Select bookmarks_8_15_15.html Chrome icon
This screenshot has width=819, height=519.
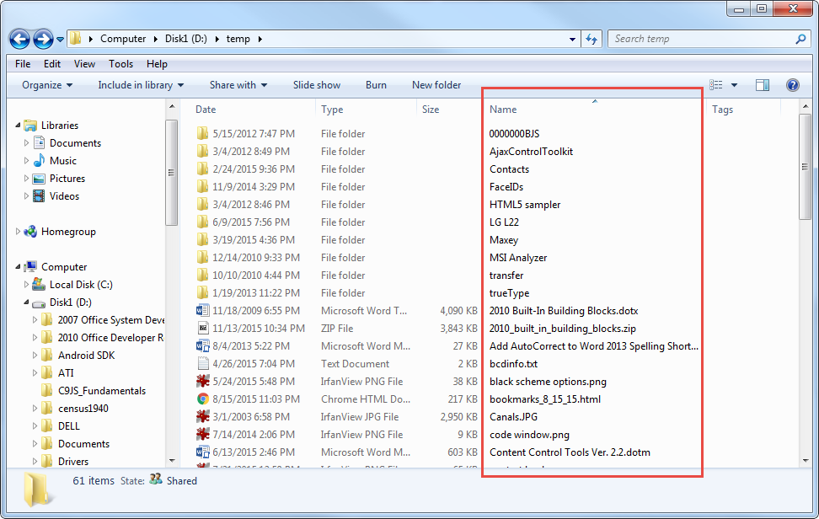(203, 399)
